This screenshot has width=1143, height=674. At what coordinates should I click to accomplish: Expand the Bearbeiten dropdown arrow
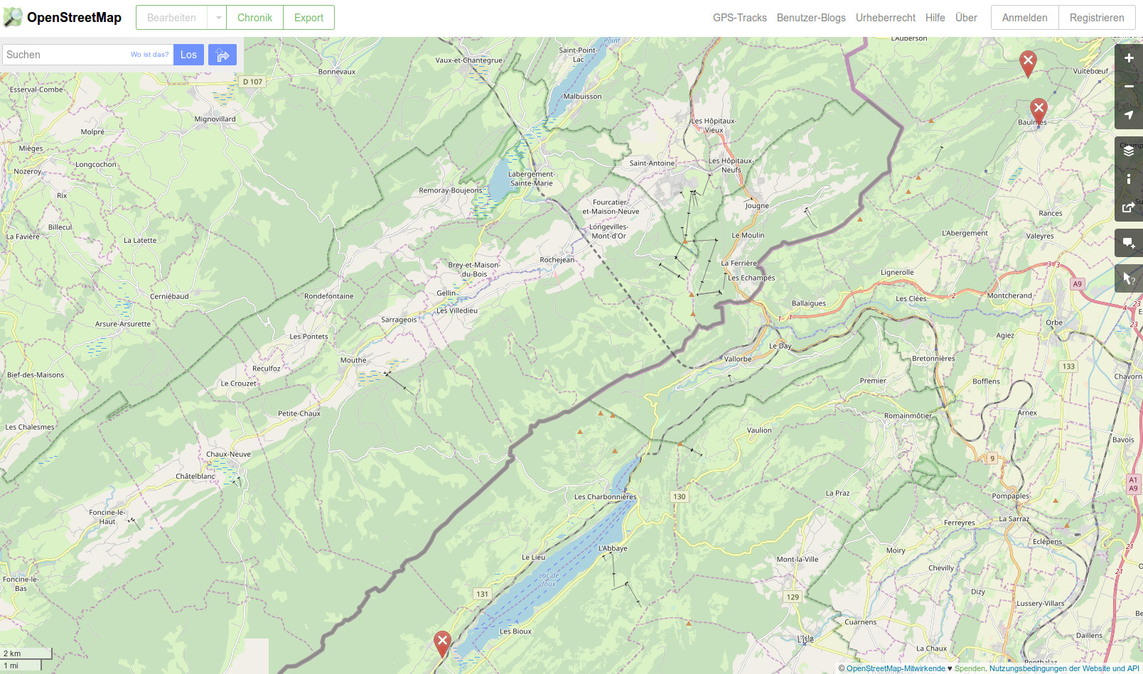[x=218, y=18]
